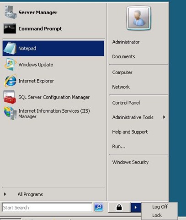Select Lock from popup menu
The width and height of the screenshot is (186, 220).
click(157, 215)
